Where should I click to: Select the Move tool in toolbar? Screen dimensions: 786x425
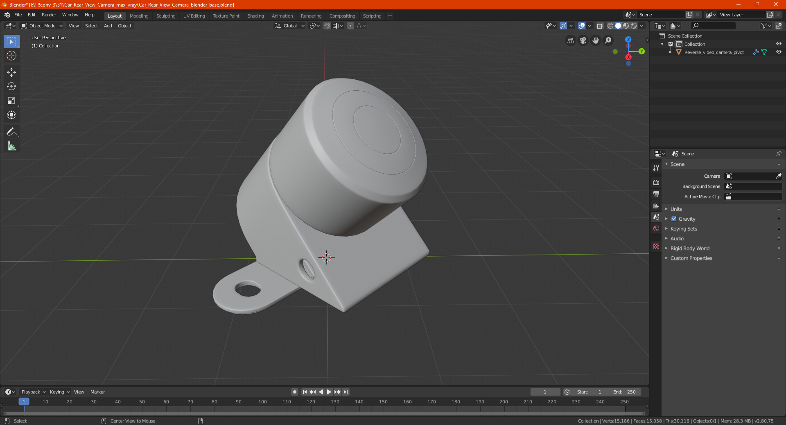tap(11, 72)
